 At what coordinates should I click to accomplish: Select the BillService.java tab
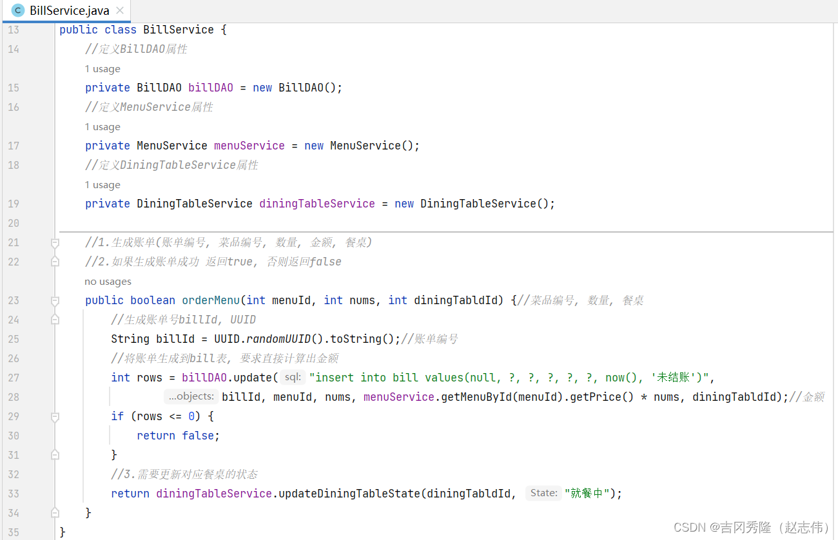coord(67,10)
